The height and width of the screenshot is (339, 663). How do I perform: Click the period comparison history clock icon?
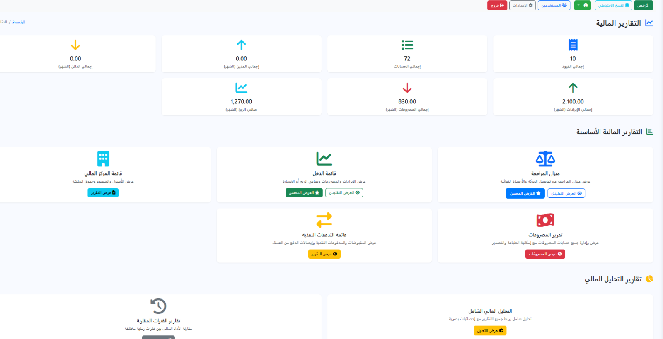pyautogui.click(x=158, y=306)
